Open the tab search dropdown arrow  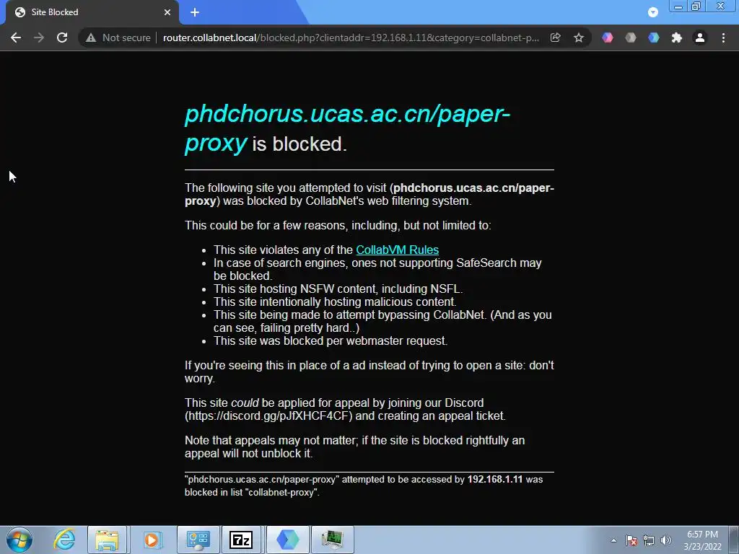pyautogui.click(x=652, y=12)
